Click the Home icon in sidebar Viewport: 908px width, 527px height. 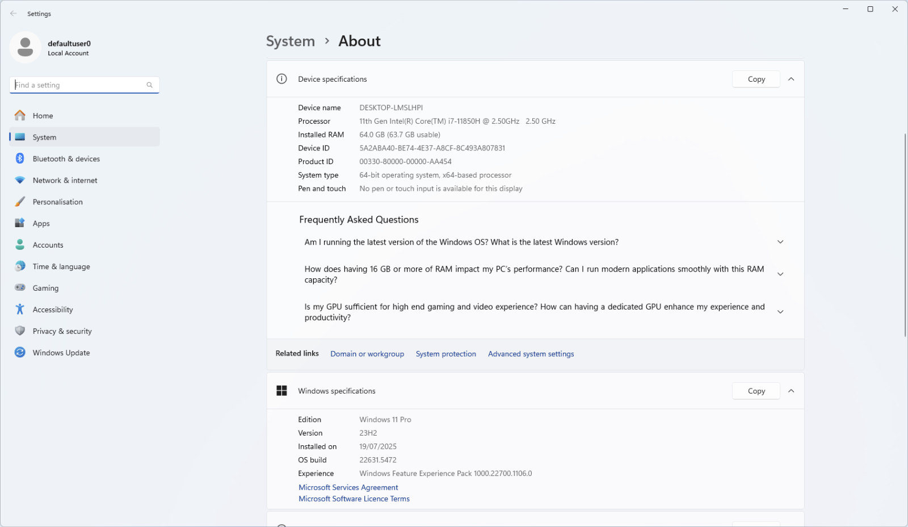click(20, 115)
